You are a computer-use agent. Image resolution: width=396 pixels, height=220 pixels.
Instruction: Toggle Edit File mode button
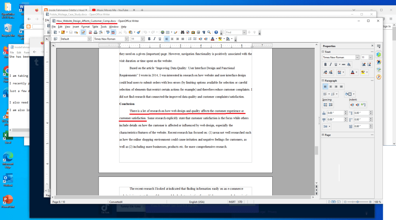(83, 32)
